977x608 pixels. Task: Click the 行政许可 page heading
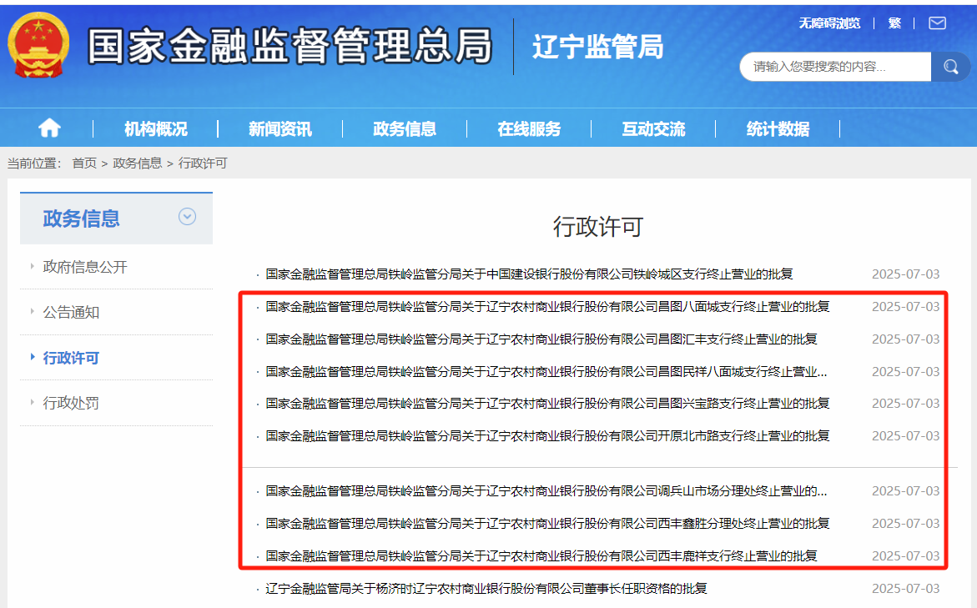coord(598,227)
